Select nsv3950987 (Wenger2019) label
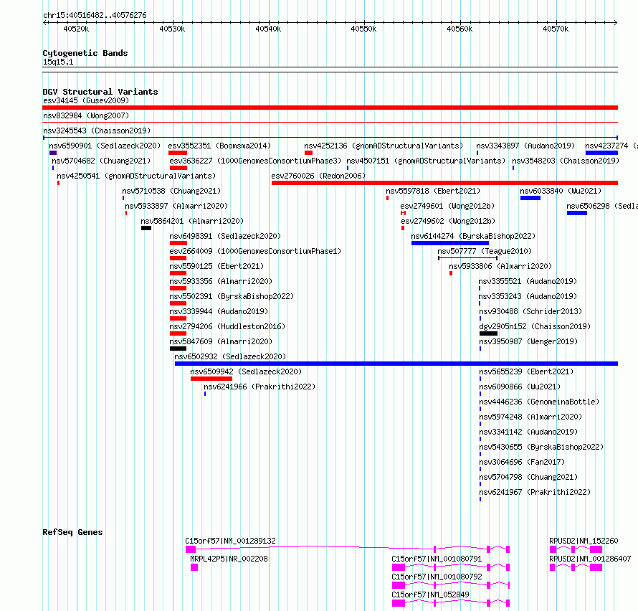The image size is (638, 611). (x=528, y=341)
